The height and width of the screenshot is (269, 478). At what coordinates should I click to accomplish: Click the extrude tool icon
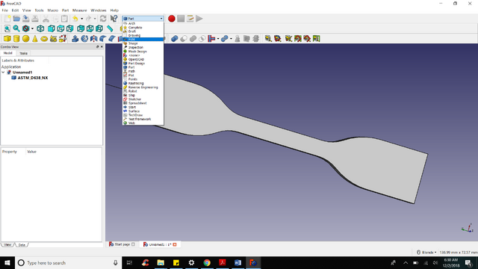click(x=75, y=39)
